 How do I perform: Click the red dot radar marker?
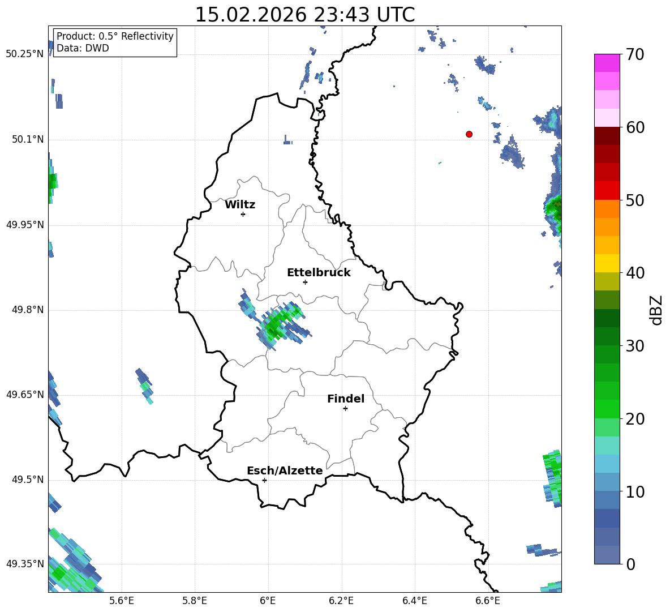469,134
